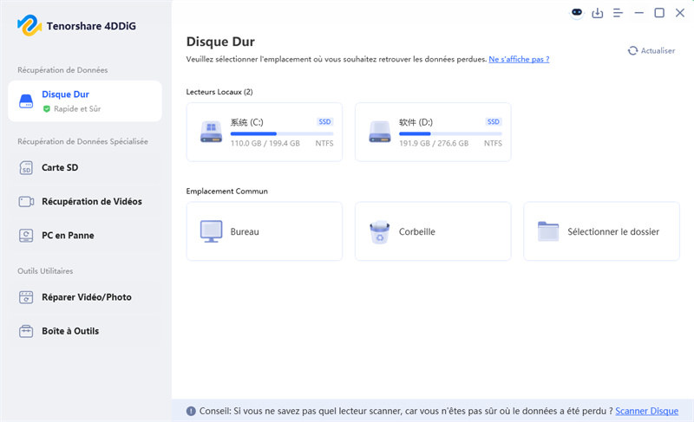Select the C: drive icon
Image resolution: width=694 pixels, height=422 pixels.
click(211, 132)
